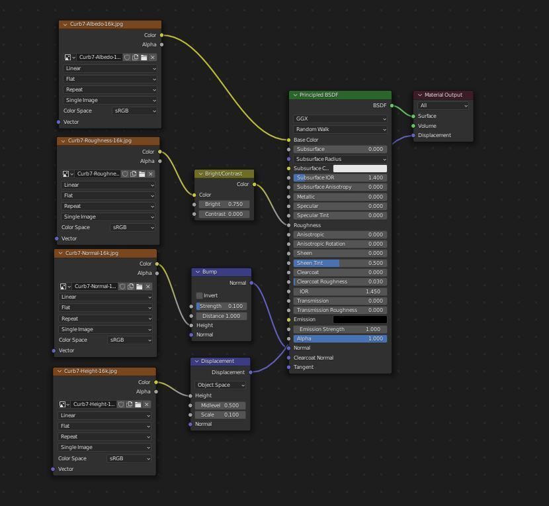Click new image copy icon in Normal node
The width and height of the screenshot is (549, 506).
coord(131,287)
